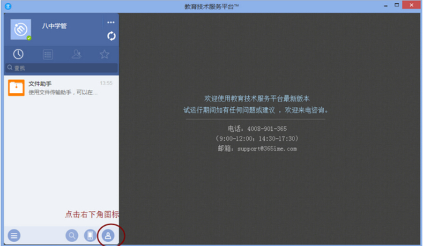Maximize the 教育技术服务平台 window

tap(396, 5)
